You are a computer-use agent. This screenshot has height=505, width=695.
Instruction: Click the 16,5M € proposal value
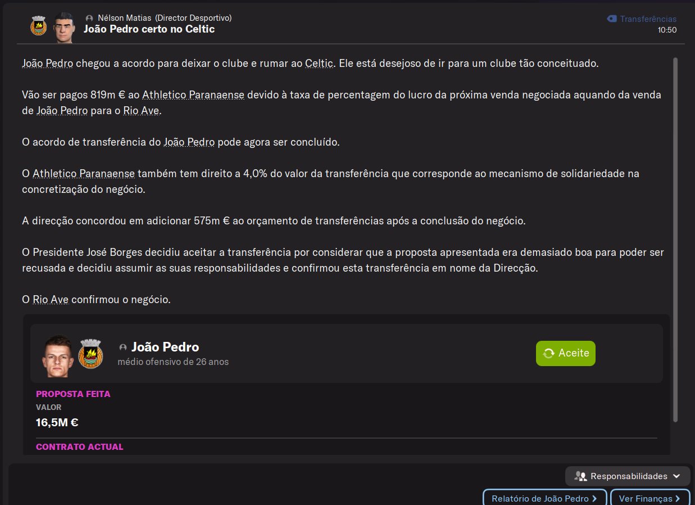click(x=57, y=422)
